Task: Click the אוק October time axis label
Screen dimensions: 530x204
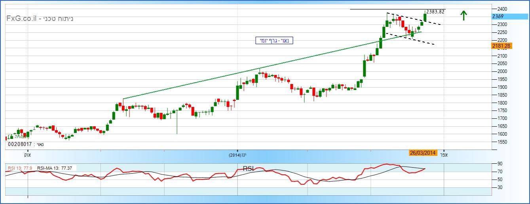Action: [x=28, y=155]
